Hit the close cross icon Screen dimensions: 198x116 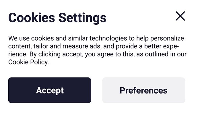point(180,16)
